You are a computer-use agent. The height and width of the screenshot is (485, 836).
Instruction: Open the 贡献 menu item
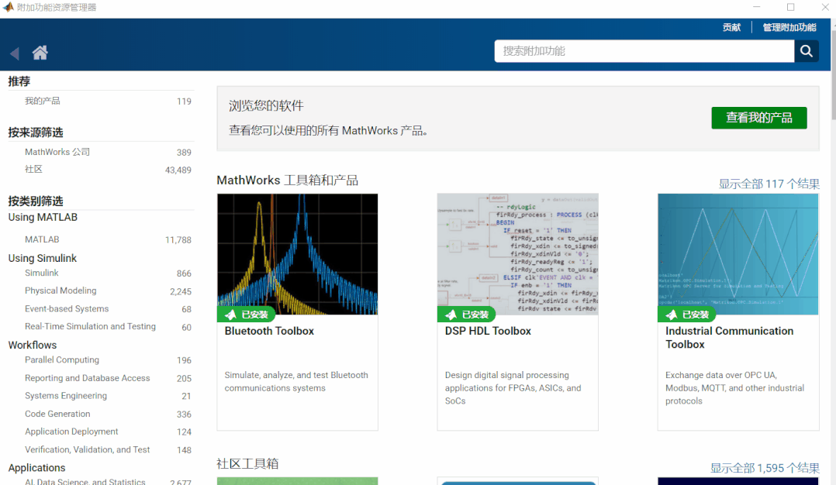pos(731,26)
